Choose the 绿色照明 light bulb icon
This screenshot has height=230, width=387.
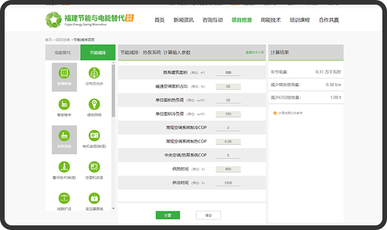pyautogui.click(x=94, y=104)
